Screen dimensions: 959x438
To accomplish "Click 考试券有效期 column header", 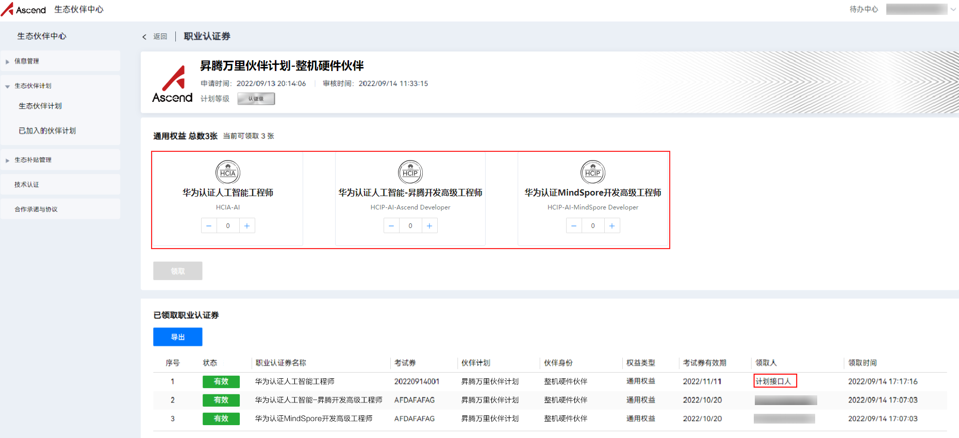I will [x=705, y=363].
